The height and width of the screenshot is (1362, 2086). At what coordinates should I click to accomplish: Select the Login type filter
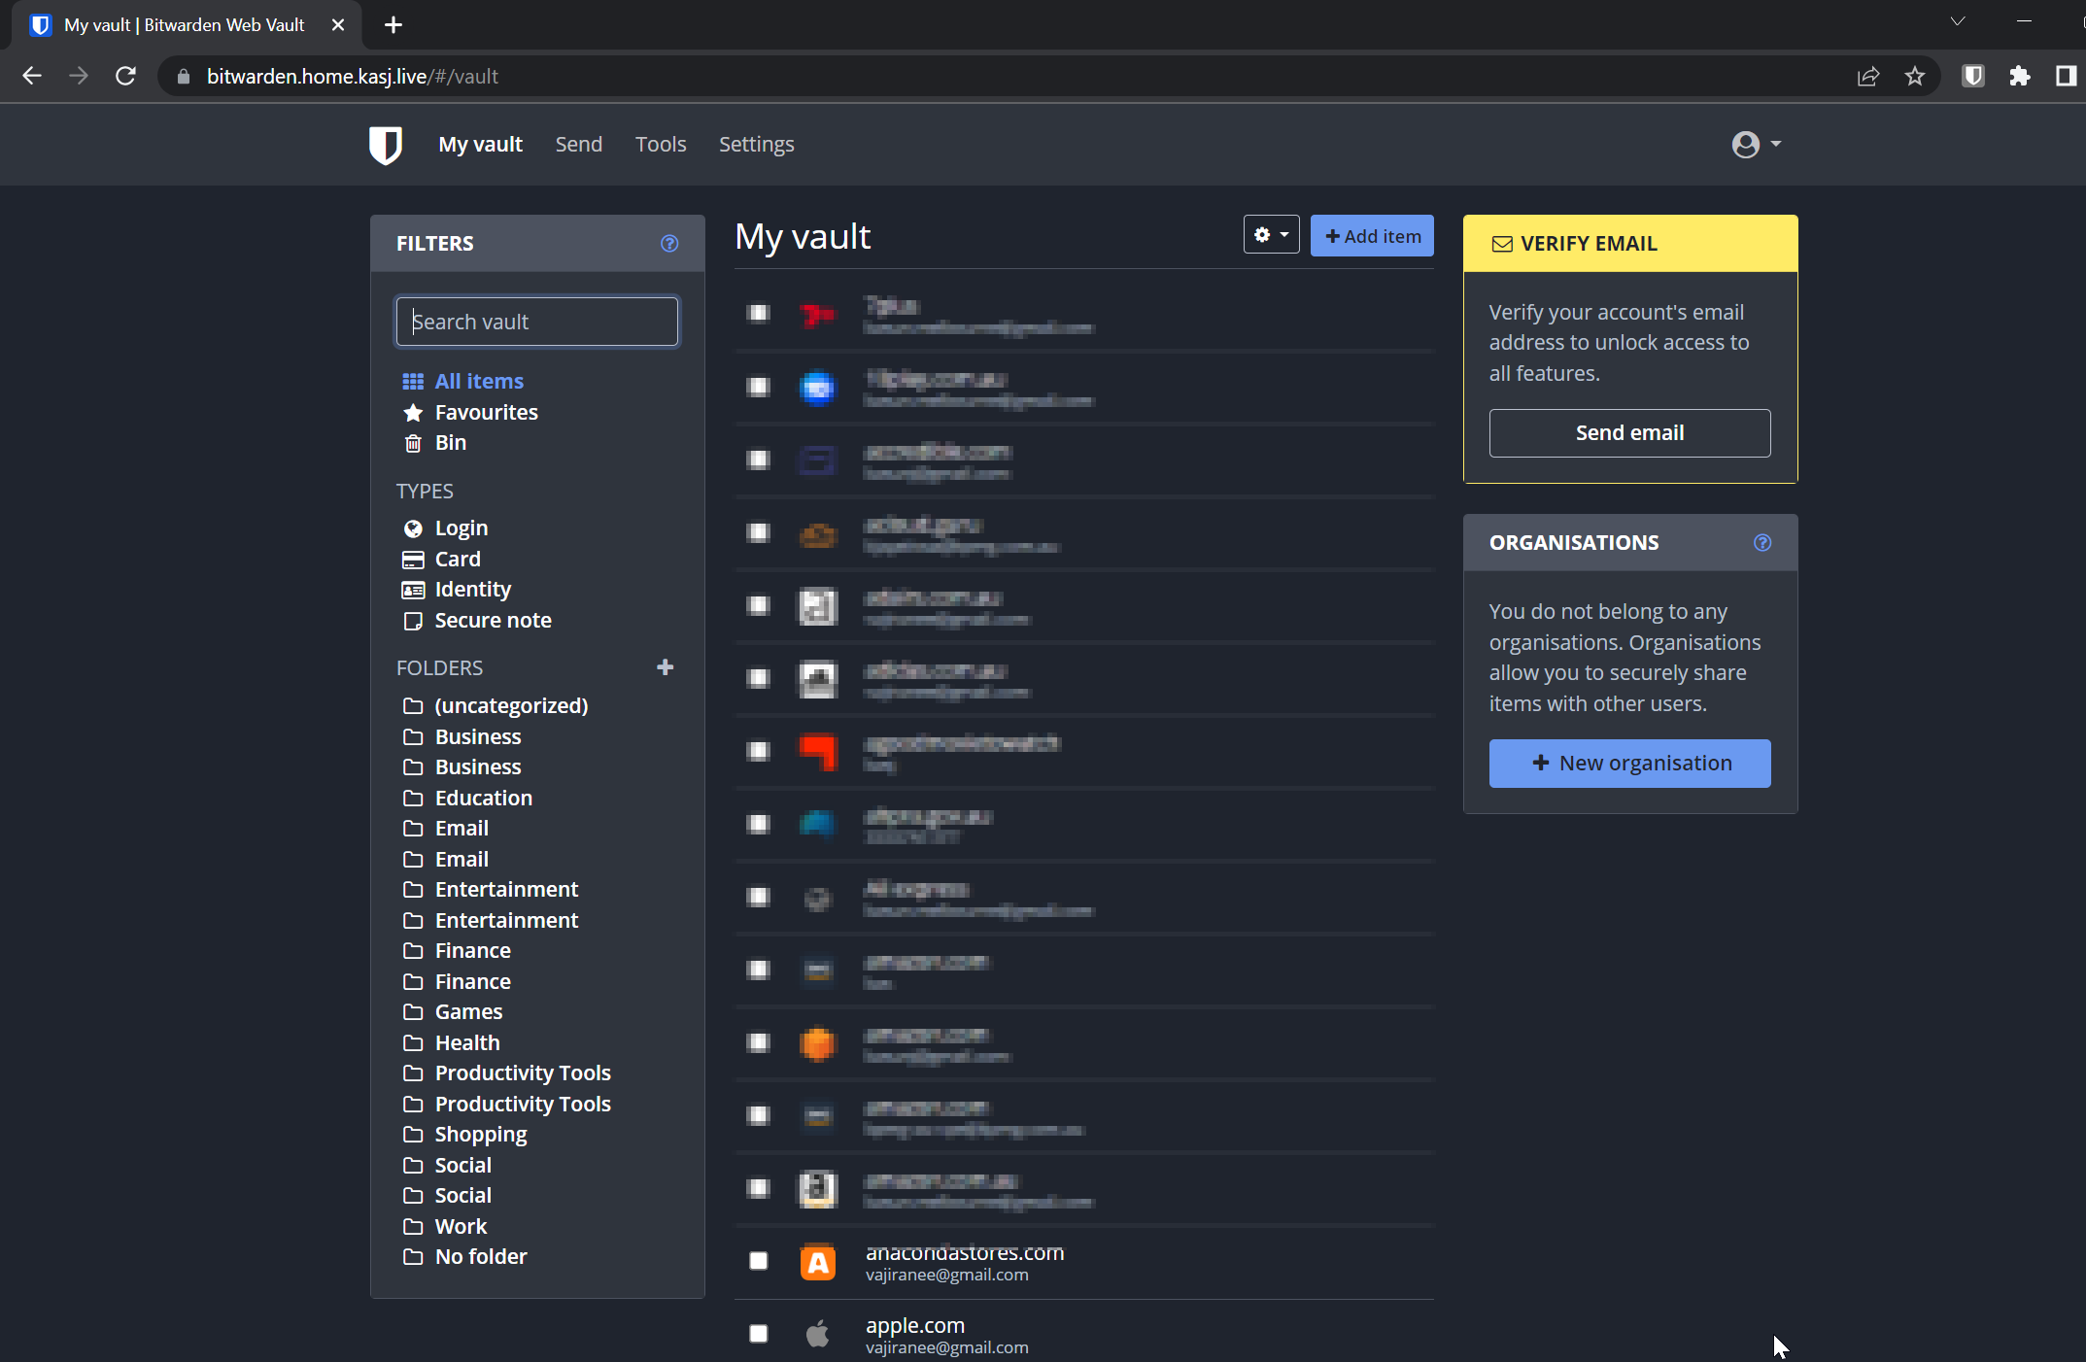461,528
